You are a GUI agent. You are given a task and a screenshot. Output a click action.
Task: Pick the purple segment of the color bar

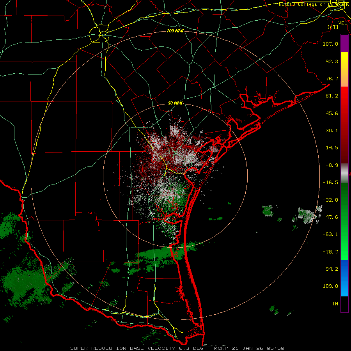coord(344,44)
